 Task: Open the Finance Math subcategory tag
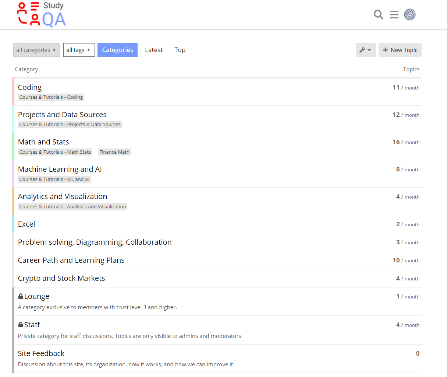(114, 152)
